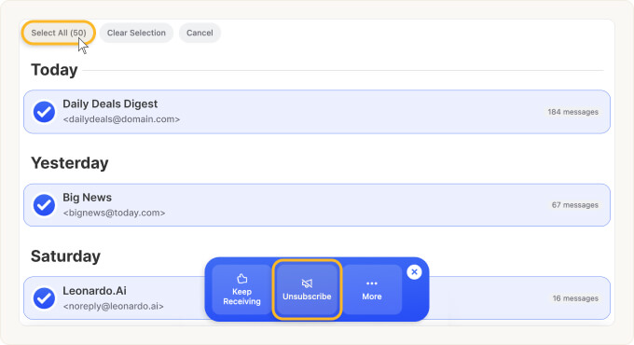634x345 pixels.
Task: Deselect the Leonardo.Ai checkbox
Action: tap(44, 298)
